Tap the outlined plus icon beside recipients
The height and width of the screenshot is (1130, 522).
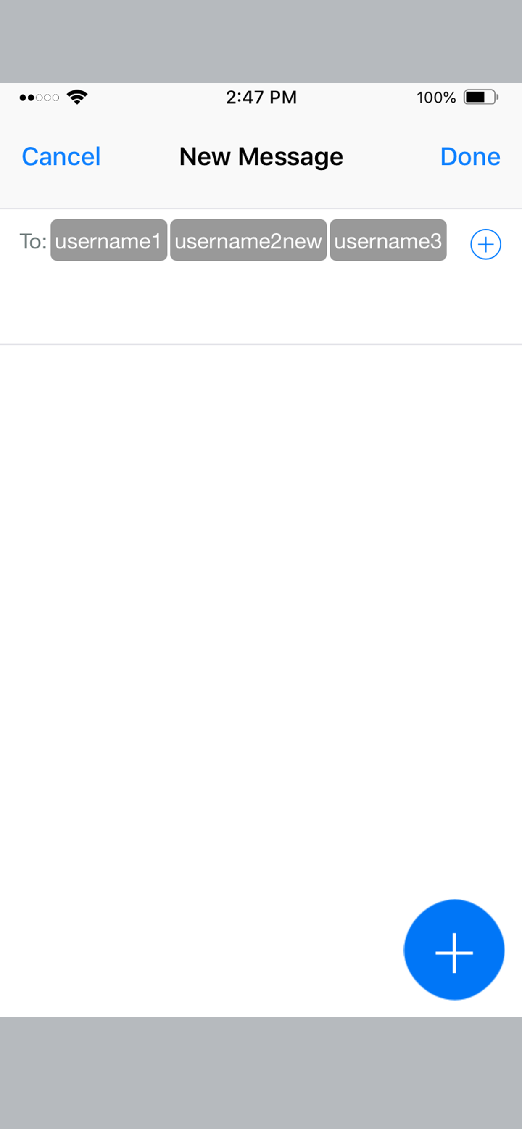click(485, 244)
